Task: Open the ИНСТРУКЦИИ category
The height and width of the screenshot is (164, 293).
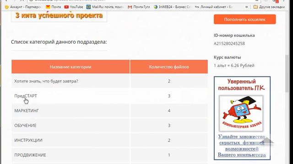Action: 28,140
